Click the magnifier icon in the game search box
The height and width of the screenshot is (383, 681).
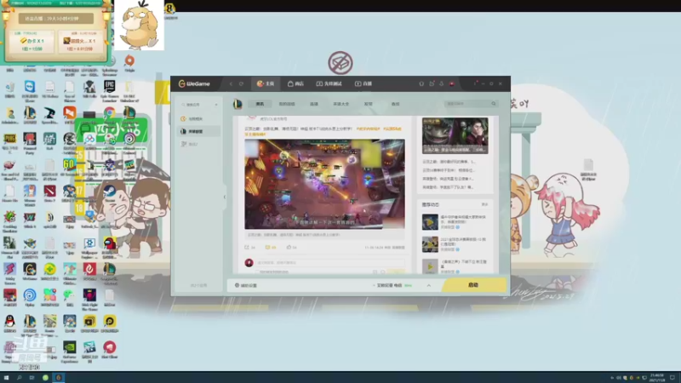494,104
